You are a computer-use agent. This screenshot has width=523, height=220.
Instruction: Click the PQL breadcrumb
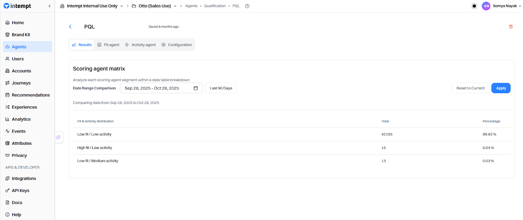pos(236,6)
